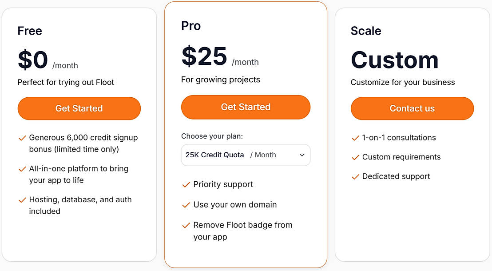Image resolution: width=492 pixels, height=271 pixels.
Task: Click checkmark beside "Remove Floot badge" feature
Action: (186, 225)
